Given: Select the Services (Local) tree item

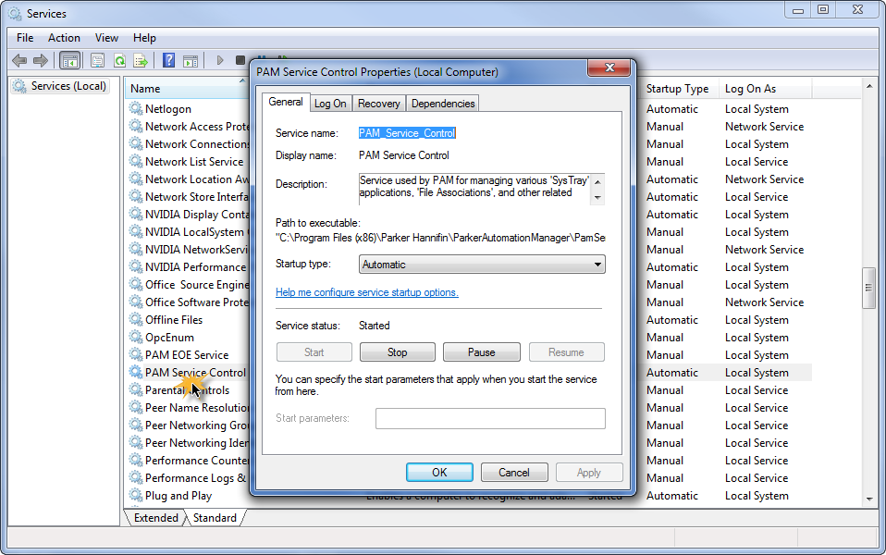Looking at the screenshot, I should [x=60, y=86].
